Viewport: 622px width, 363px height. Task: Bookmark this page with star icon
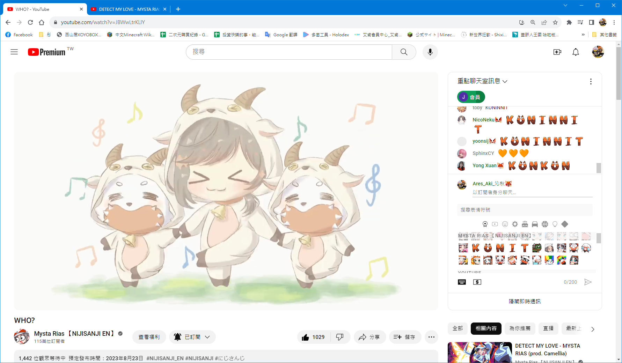point(555,22)
